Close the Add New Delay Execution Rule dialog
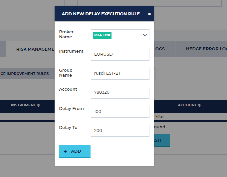 [x=149, y=14]
